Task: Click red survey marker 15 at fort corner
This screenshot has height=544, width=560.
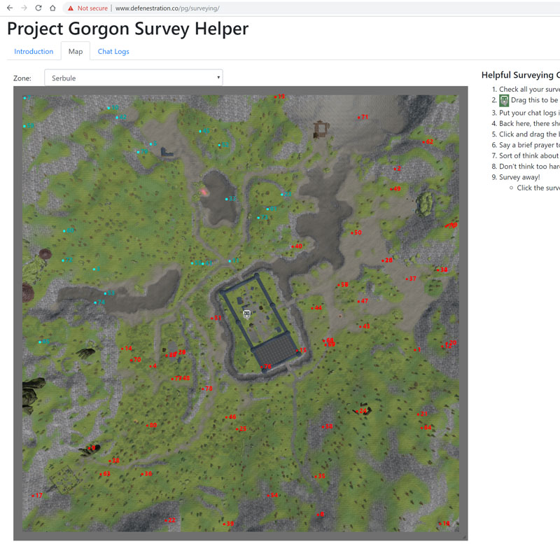Action: (x=301, y=350)
